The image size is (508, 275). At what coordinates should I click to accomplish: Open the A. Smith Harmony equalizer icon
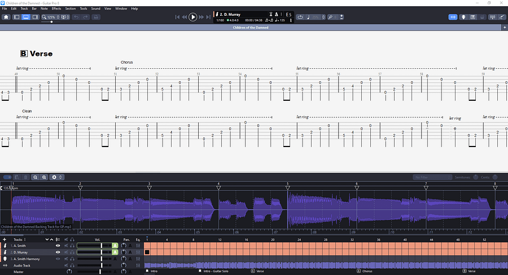click(138, 259)
